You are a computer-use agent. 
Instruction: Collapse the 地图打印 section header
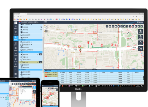coord(31,40)
